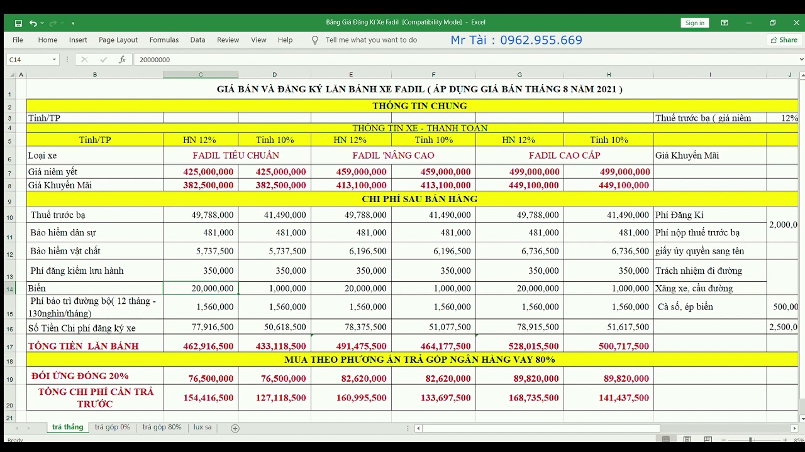Switch to Page Break Preview view
The width and height of the screenshot is (805, 452).
(x=708, y=439)
